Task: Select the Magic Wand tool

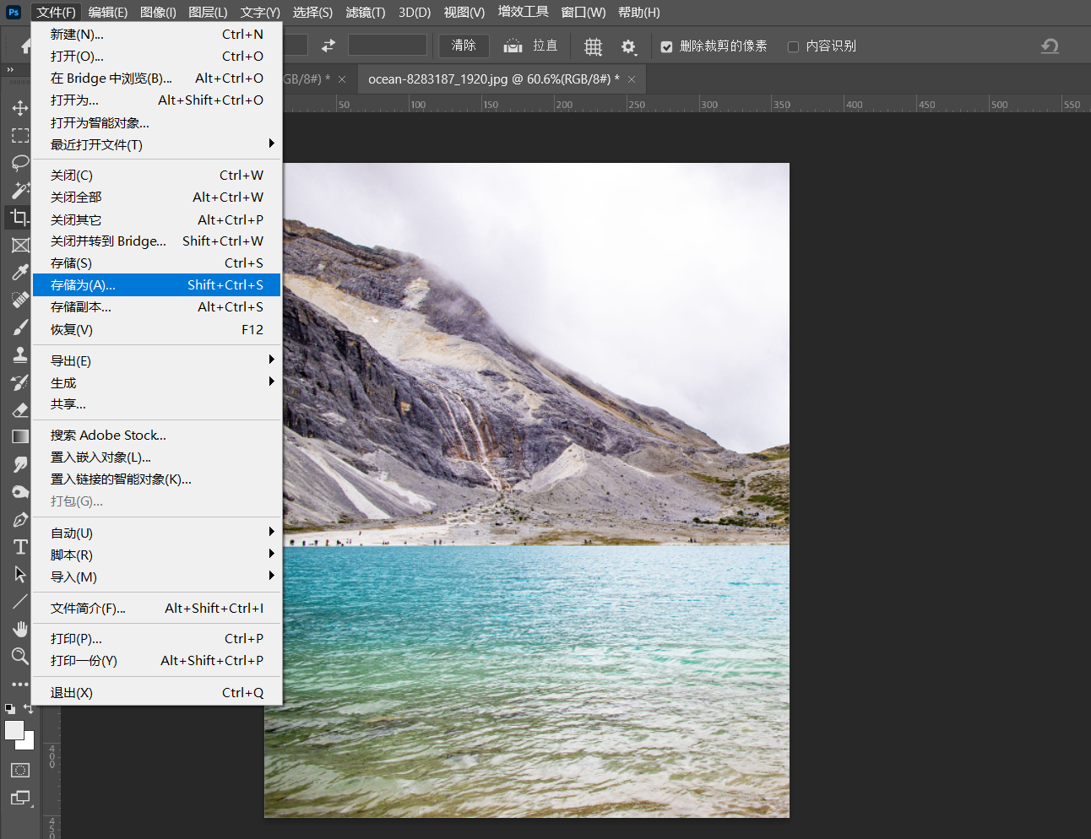Action: pyautogui.click(x=20, y=190)
